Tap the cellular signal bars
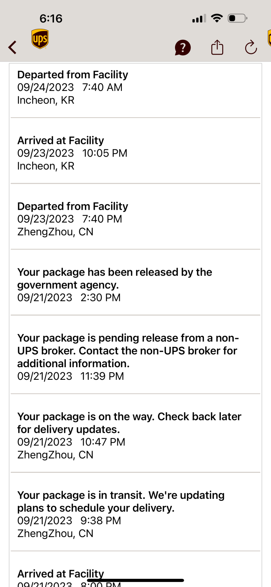This screenshot has width=271, height=587. [x=199, y=18]
